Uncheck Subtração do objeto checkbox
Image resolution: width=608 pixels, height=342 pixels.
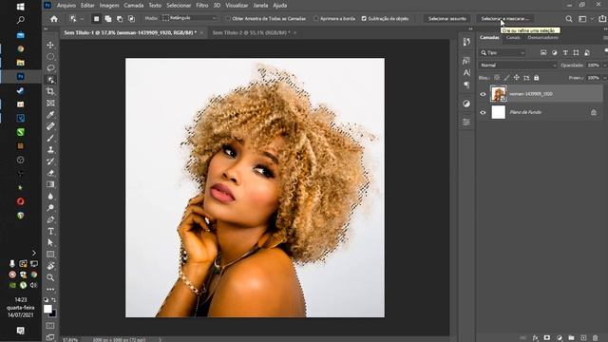point(364,19)
